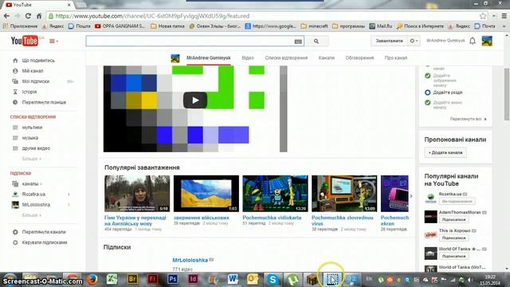Bookmark this page with the star icon

tap(483, 16)
